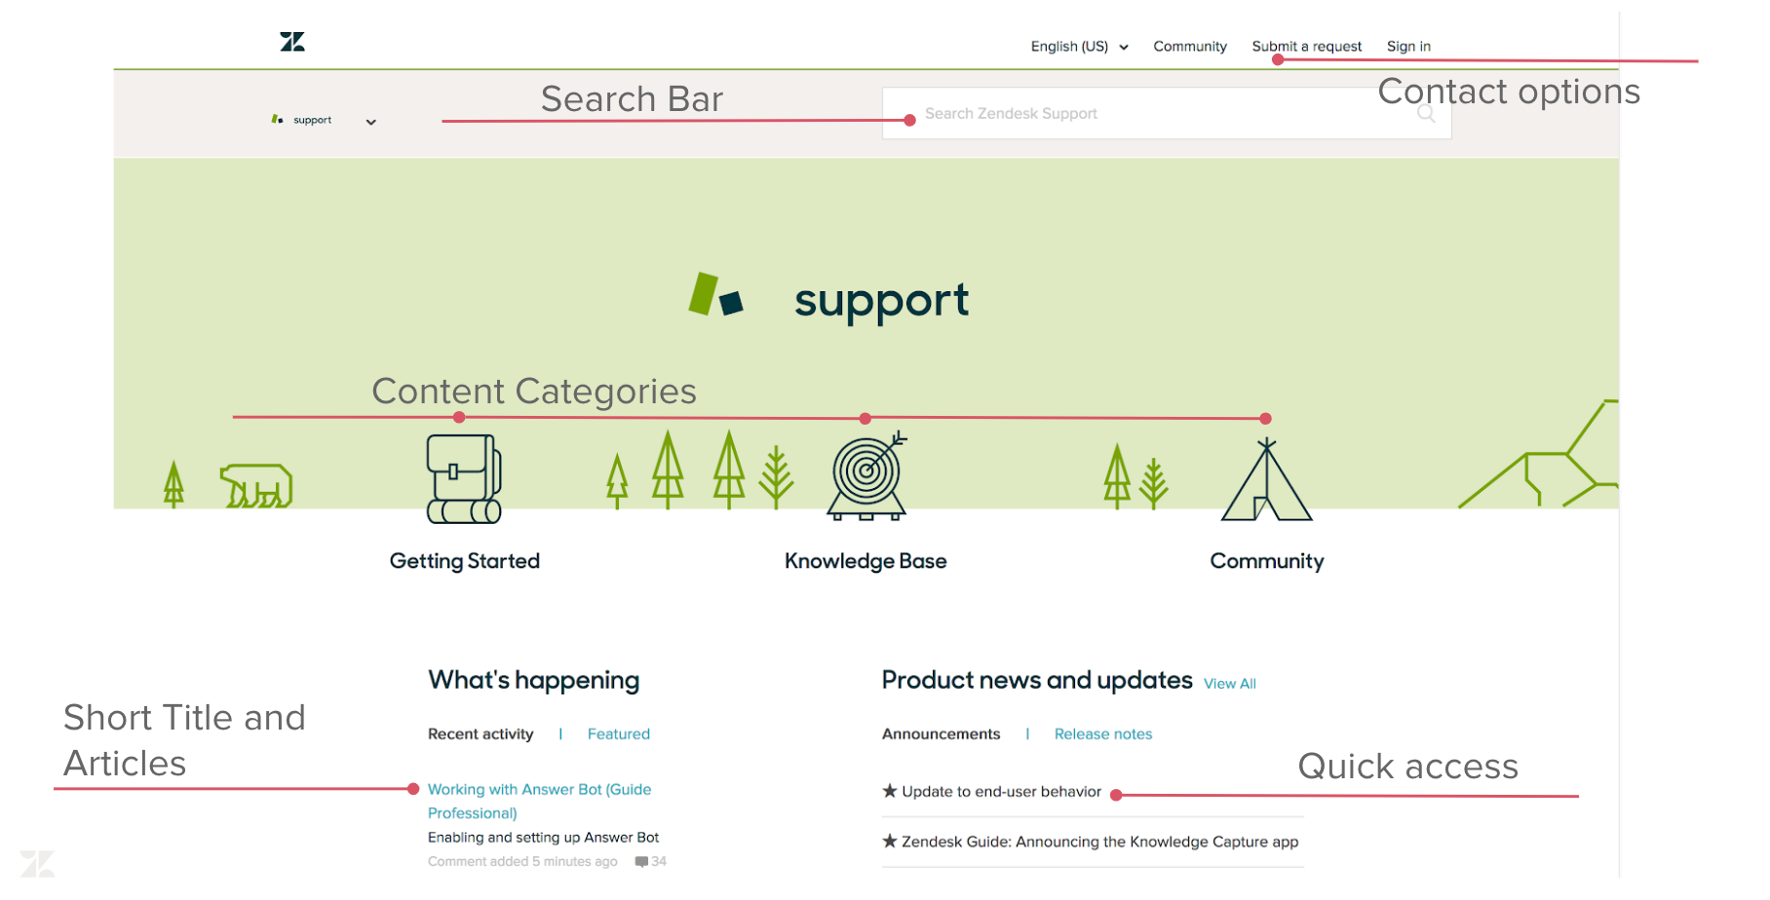Image resolution: width=1770 pixels, height=900 pixels.
Task: Switch to the Release notes tab
Action: pos(1102,734)
